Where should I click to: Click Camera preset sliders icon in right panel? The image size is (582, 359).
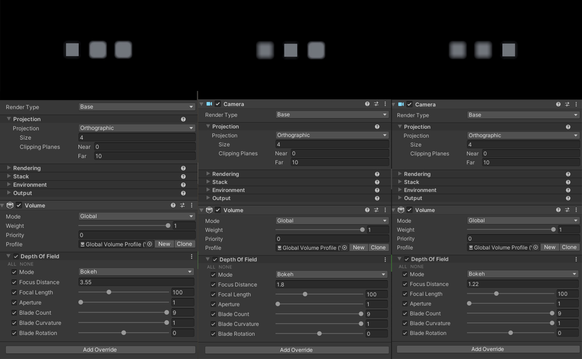[567, 104]
